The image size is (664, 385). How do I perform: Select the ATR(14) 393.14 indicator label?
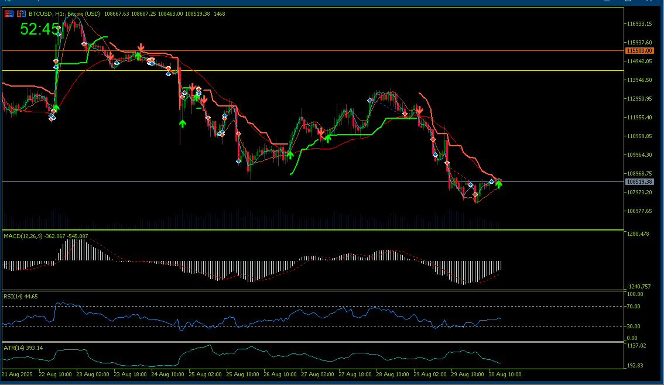23,348
